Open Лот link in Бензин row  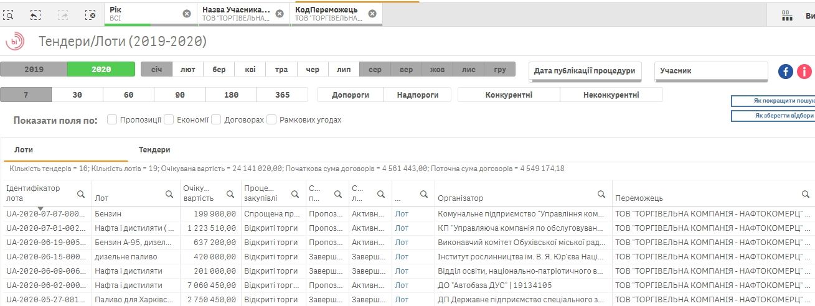point(402,214)
